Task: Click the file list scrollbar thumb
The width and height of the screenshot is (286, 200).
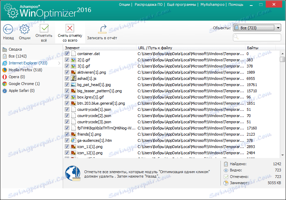Action: pos(282,60)
